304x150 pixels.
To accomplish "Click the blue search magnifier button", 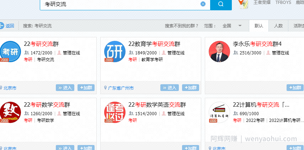I will click(x=221, y=4).
